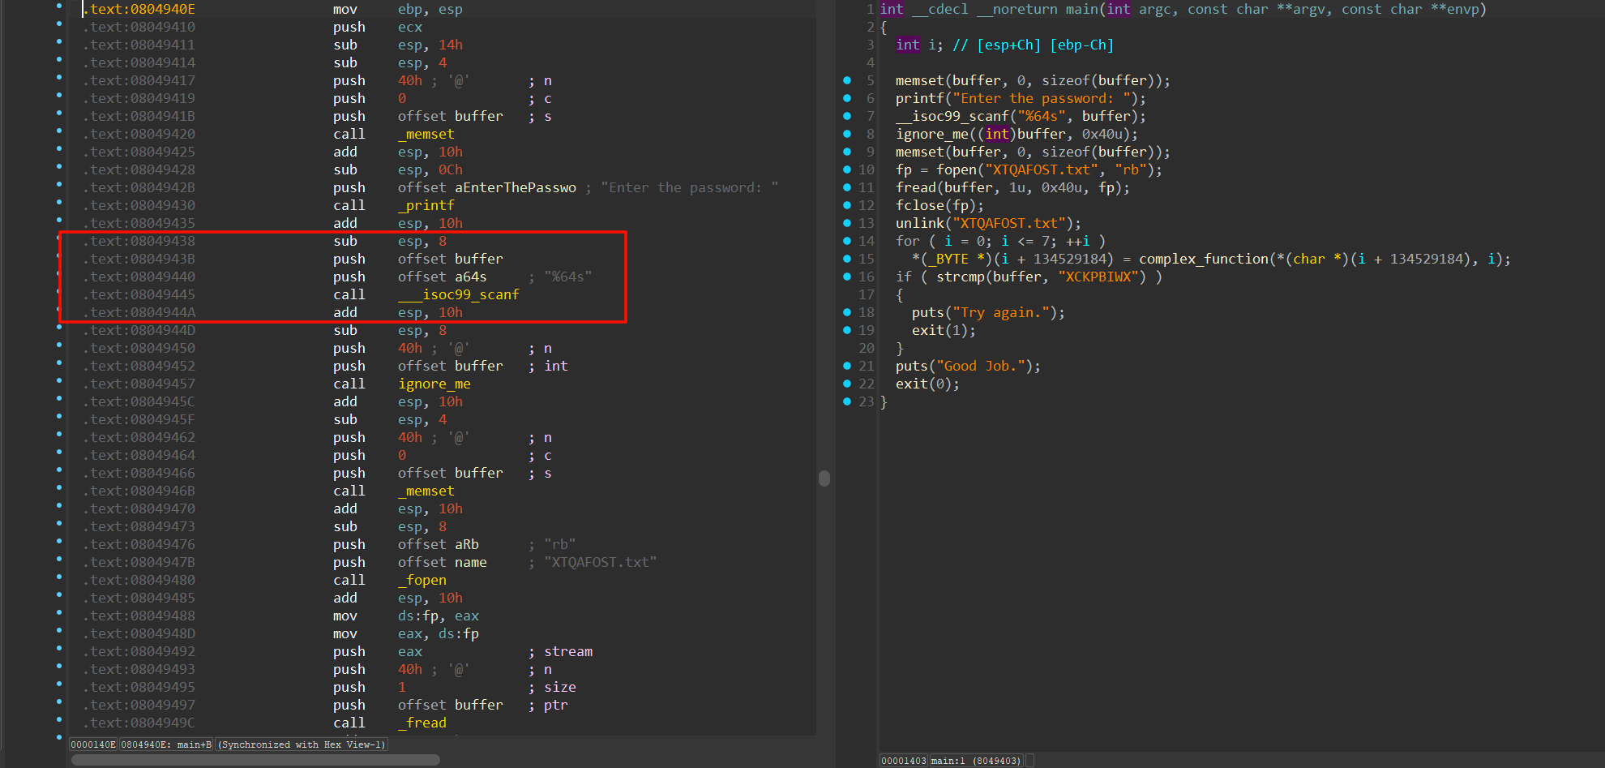Toggle breakpoint dot on pseudocode line 5
1605x768 pixels.
(847, 80)
